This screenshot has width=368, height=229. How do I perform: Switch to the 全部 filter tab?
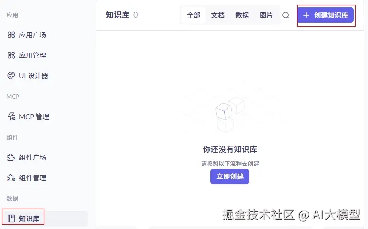point(193,15)
